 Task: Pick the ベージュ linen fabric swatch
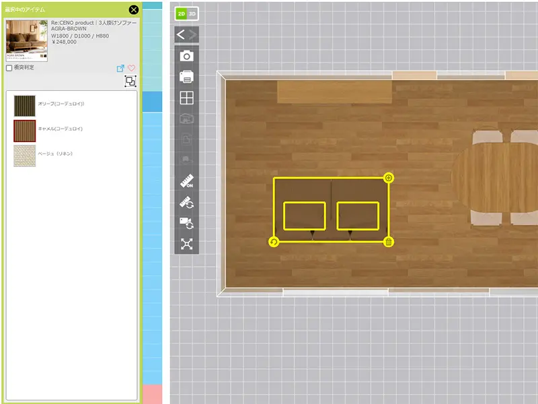25,155
